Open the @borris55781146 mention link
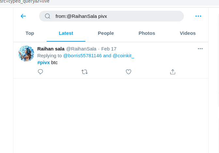 point(82,56)
